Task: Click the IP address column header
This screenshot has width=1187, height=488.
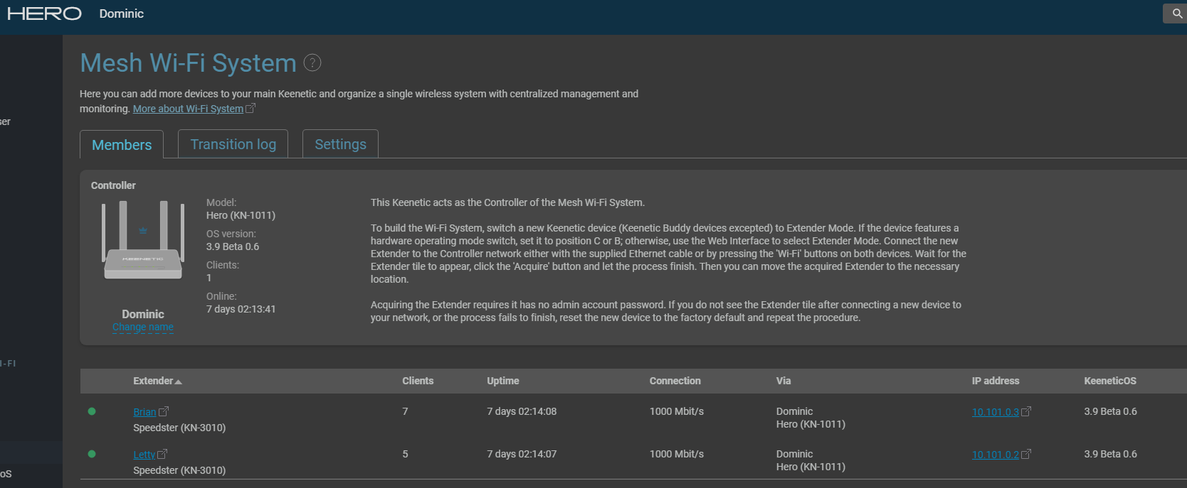Action: 996,381
